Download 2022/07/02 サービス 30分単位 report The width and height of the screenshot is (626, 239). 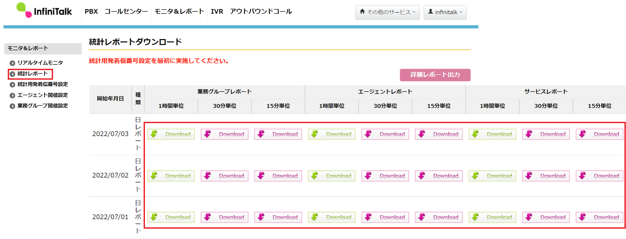546,176
